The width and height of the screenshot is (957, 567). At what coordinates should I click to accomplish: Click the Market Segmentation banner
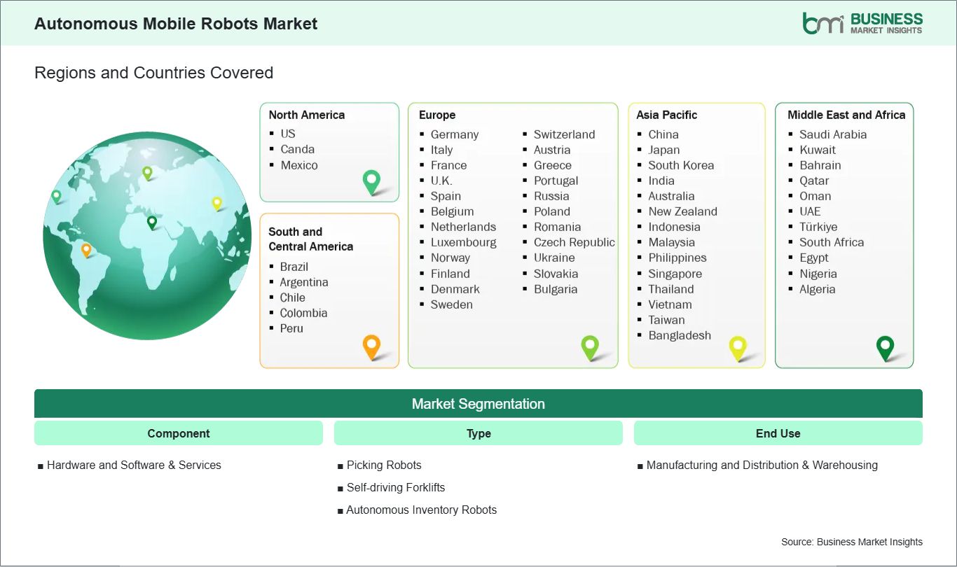[478, 404]
